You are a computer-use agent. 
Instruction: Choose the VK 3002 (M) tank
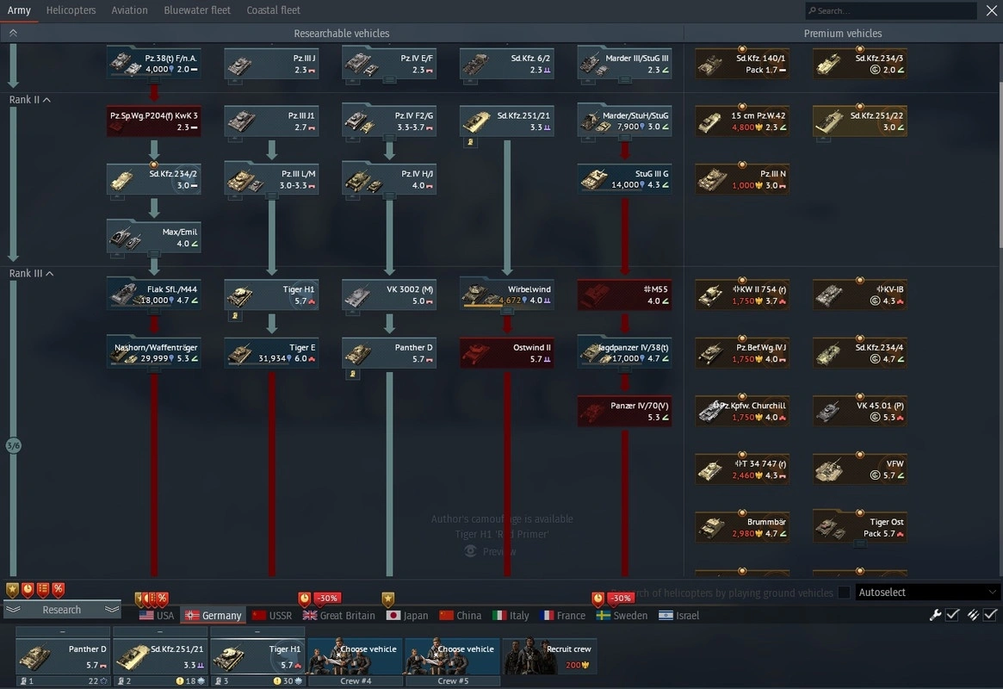389,295
